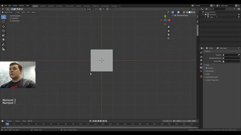Toggle Screencast Keys checkbox
241x135 pixels.
[x=175, y=15]
